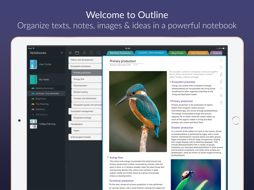Open search with magnifier icon
The width and height of the screenshot is (254, 190).
[x=99, y=53]
